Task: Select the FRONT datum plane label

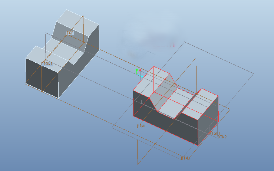Action: tap(47, 64)
